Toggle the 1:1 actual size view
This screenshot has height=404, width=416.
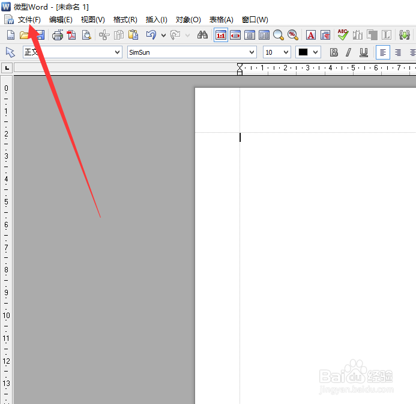point(221,35)
